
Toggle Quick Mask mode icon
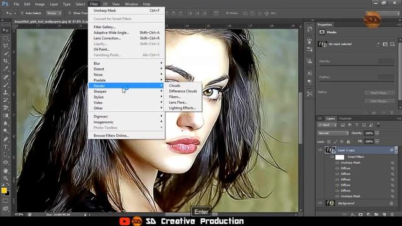pyautogui.click(x=6, y=201)
